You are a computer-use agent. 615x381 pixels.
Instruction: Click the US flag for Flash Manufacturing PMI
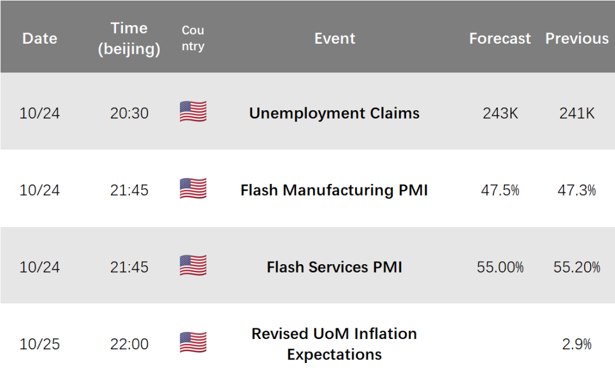[193, 189]
